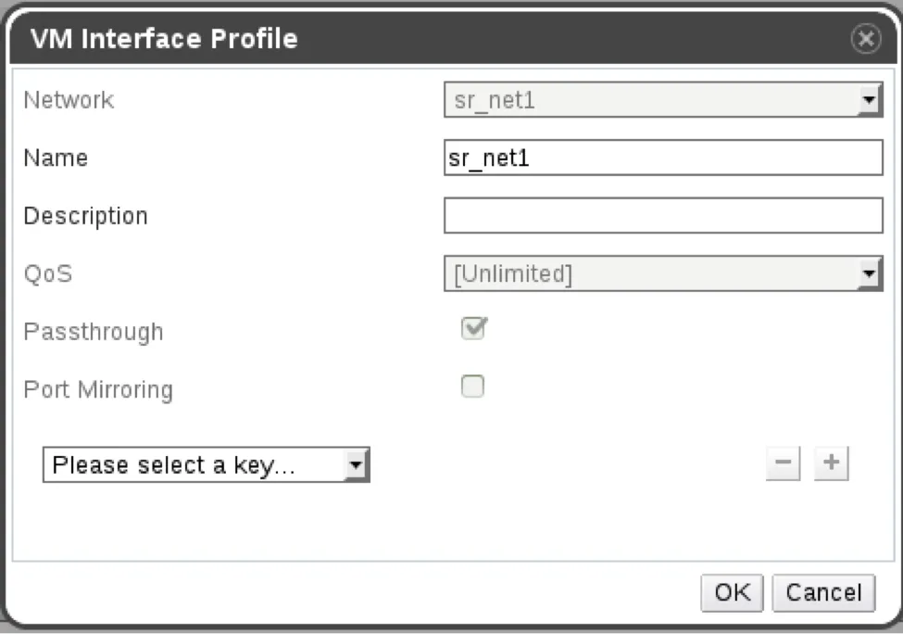Select the Description label
This screenshot has height=634, width=903.
85,216
